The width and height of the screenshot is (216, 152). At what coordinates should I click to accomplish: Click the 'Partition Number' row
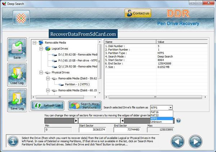156,50
